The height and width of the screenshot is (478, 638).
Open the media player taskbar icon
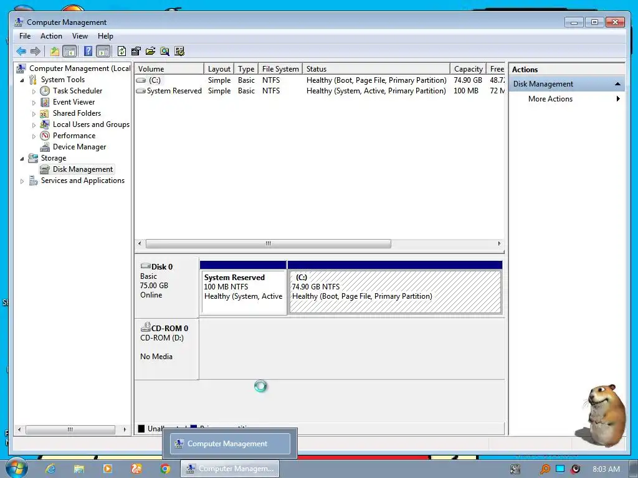click(x=108, y=469)
